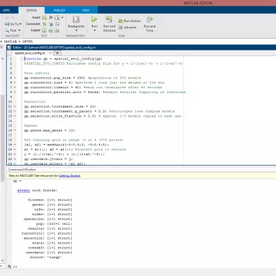Toggle breakpoint dash on line 11

click(14, 106)
